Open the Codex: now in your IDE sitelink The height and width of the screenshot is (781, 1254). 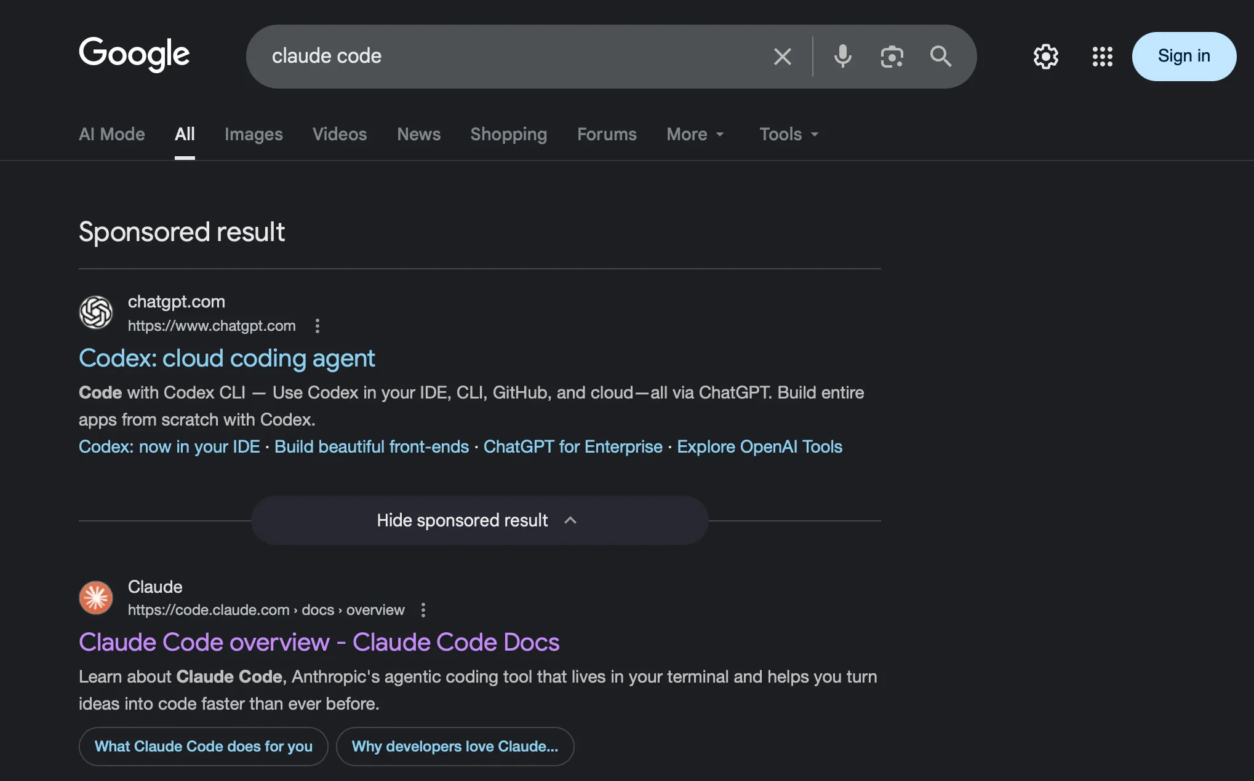pyautogui.click(x=169, y=446)
